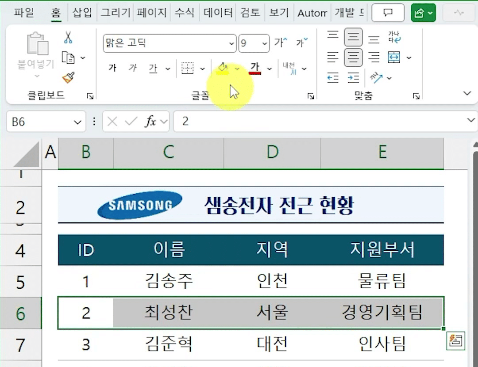Open the comments speech bubble button
This screenshot has height=367, width=478.
click(388, 12)
